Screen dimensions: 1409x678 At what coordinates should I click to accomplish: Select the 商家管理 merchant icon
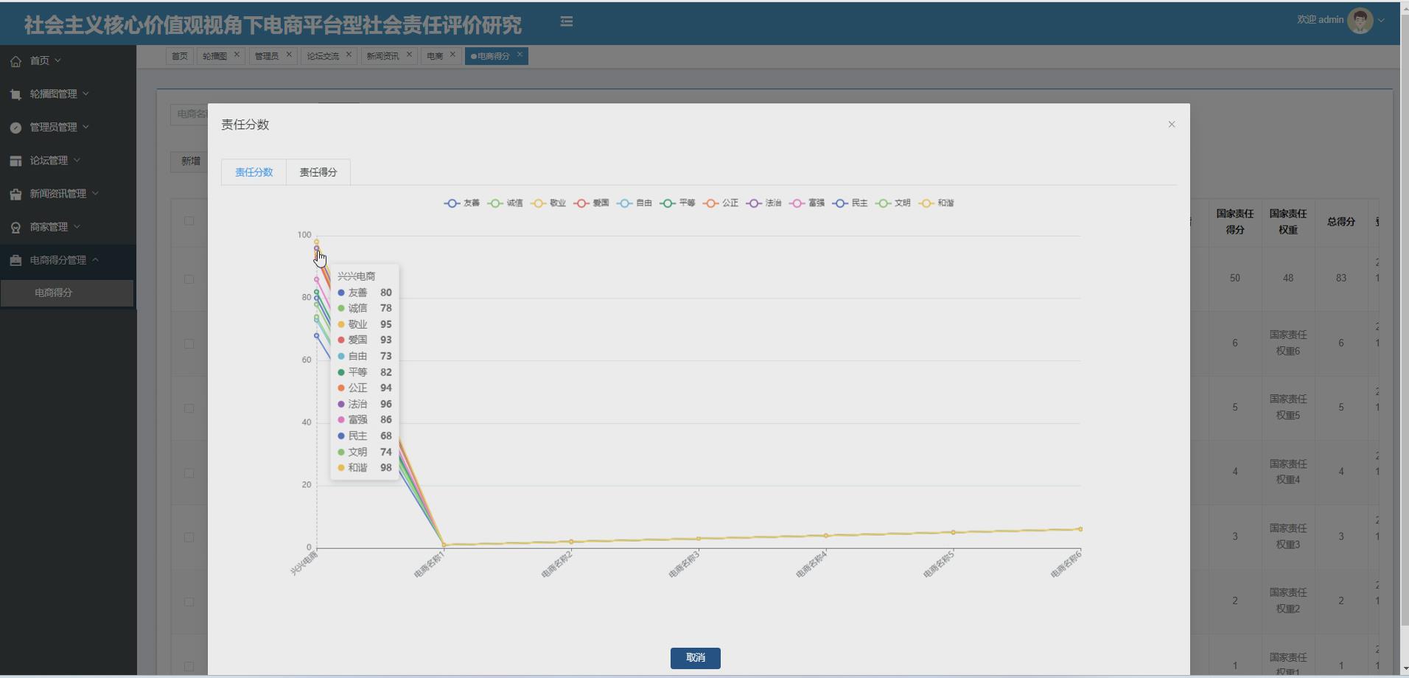(x=15, y=226)
